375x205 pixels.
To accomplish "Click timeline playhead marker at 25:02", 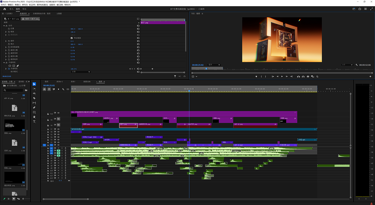I will [189, 91].
